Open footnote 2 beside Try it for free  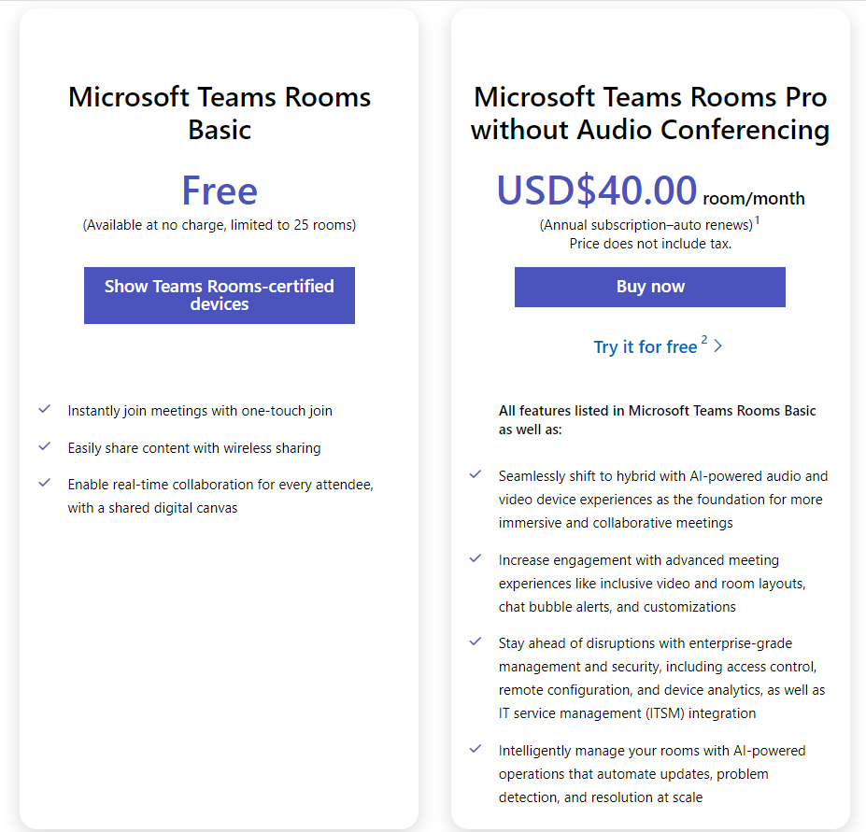(x=704, y=339)
